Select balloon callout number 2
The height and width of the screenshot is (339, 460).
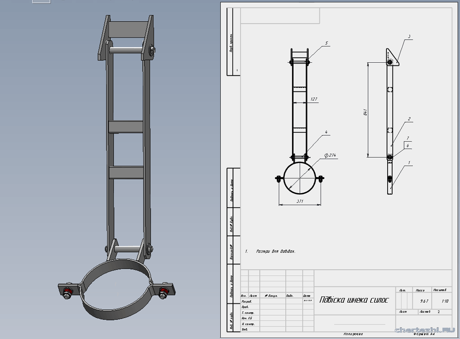[x=409, y=119]
